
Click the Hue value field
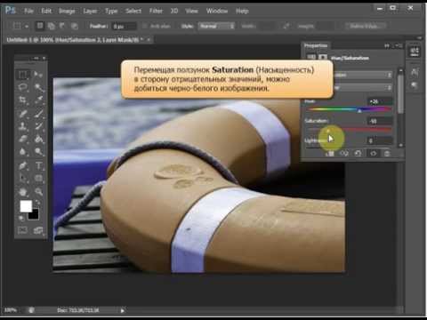380,101
